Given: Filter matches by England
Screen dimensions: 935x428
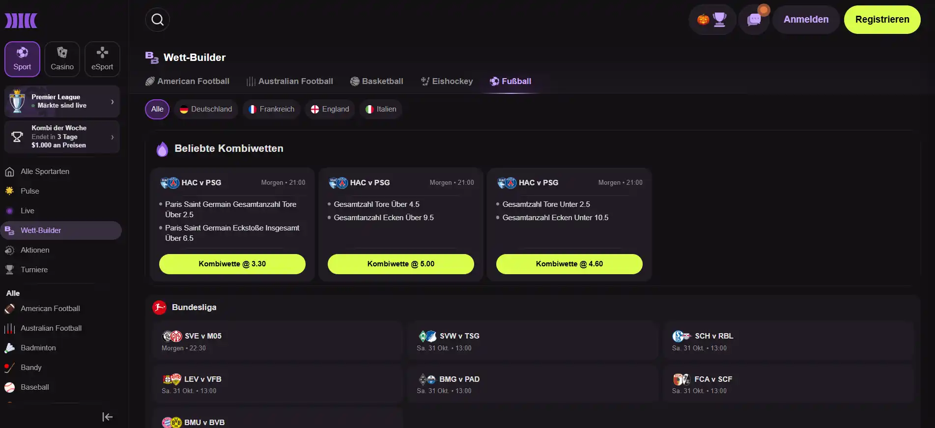Looking at the screenshot, I should point(330,109).
